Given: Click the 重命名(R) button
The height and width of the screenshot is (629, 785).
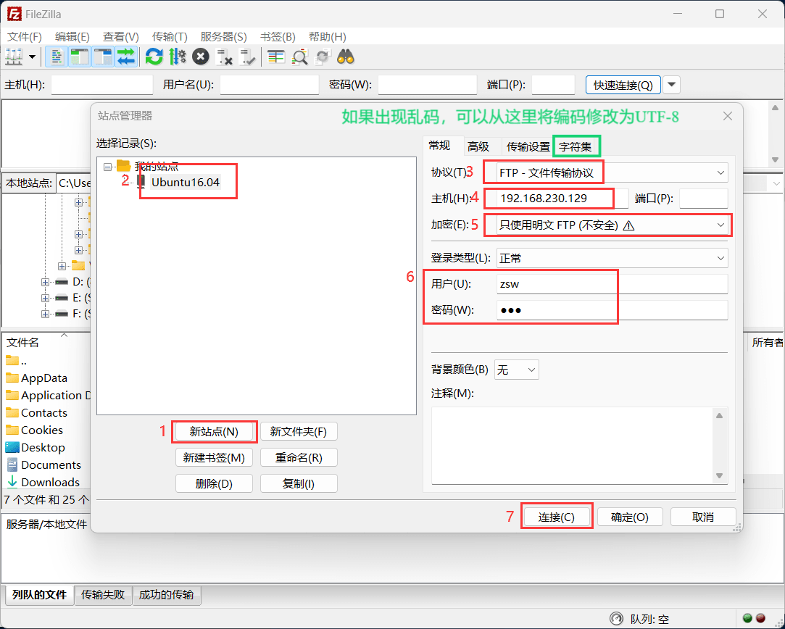Looking at the screenshot, I should 299,457.
